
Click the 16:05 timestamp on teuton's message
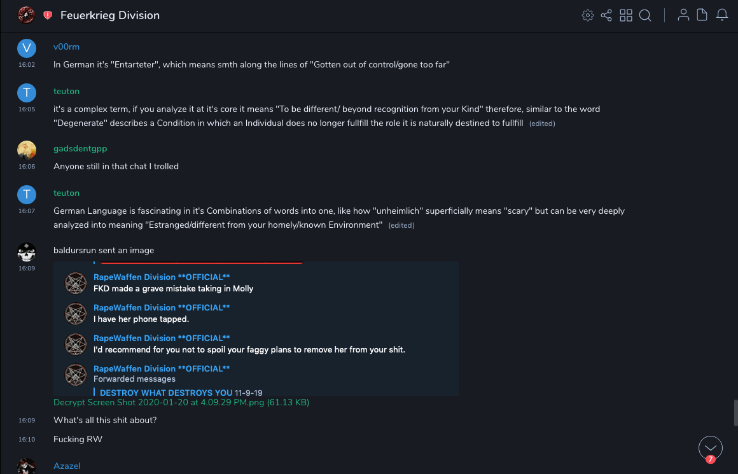tap(27, 109)
